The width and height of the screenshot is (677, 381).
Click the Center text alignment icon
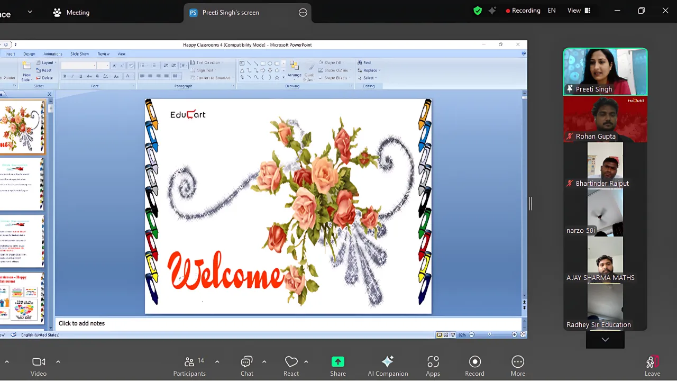point(150,76)
